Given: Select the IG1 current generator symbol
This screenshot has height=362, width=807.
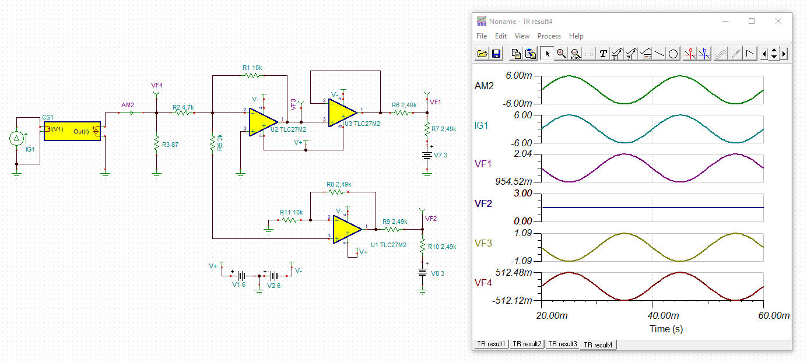Looking at the screenshot, I should [17, 138].
